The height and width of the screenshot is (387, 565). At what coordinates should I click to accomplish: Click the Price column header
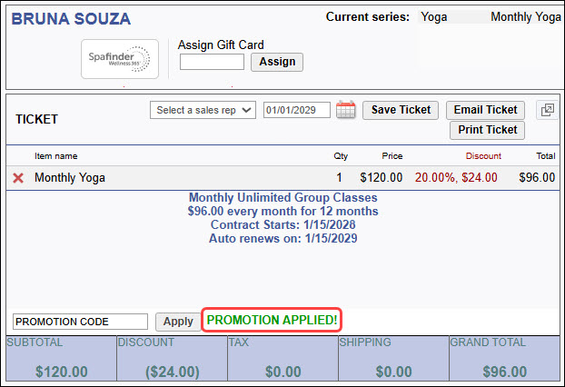coord(392,156)
